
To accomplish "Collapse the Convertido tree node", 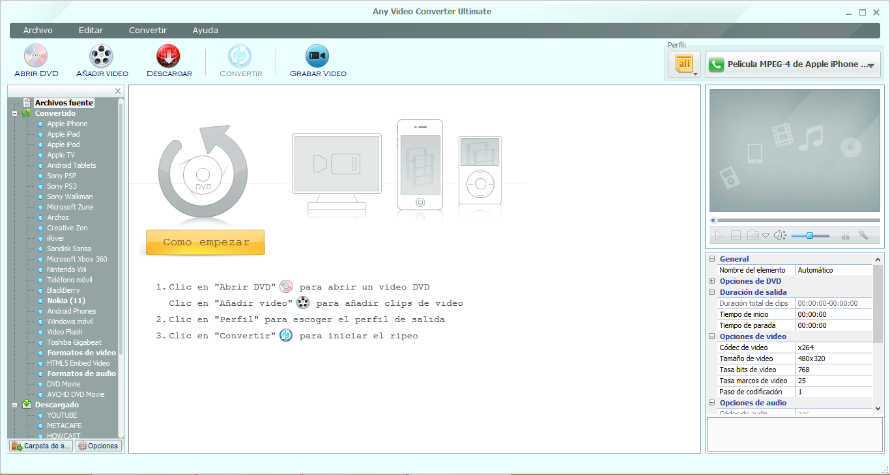I will [14, 113].
